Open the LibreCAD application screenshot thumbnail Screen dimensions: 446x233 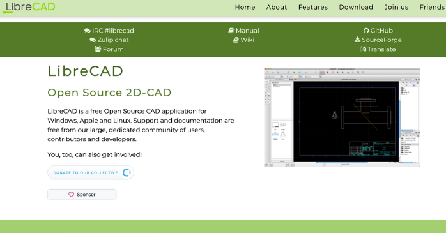(x=342, y=117)
